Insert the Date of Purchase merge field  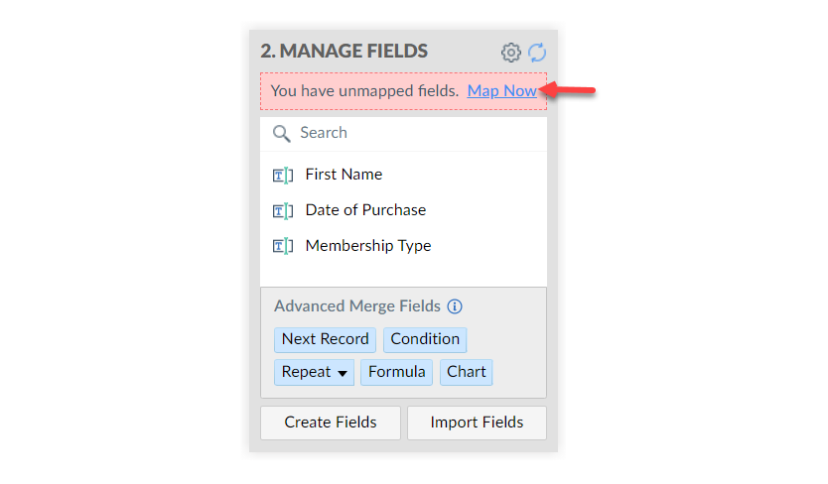pyautogui.click(x=365, y=210)
